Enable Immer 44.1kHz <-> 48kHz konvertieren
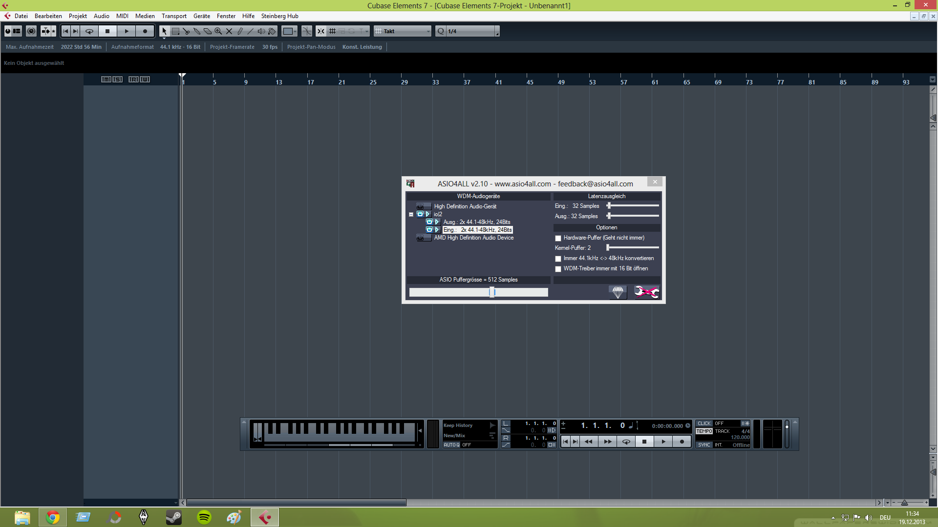Viewport: 938px width, 527px height. pos(558,259)
